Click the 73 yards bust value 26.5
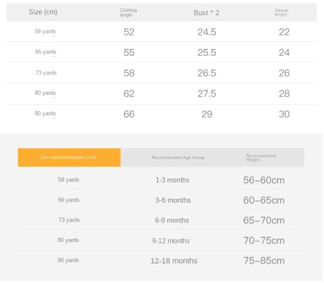 pyautogui.click(x=207, y=73)
